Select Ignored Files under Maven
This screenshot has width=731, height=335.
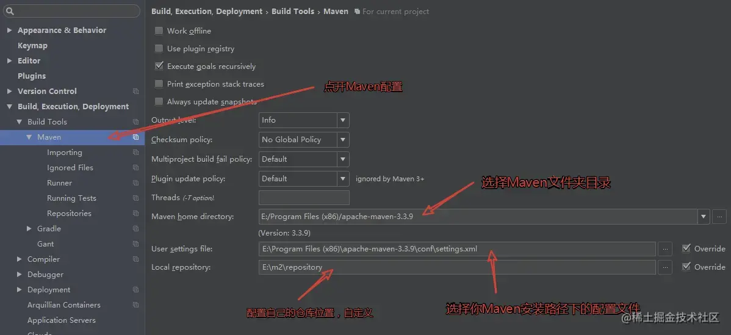pos(70,168)
